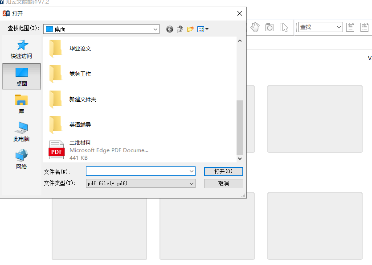Click the up one level folder icon
Image resolution: width=372 pixels, height=265 pixels.
tap(180, 29)
